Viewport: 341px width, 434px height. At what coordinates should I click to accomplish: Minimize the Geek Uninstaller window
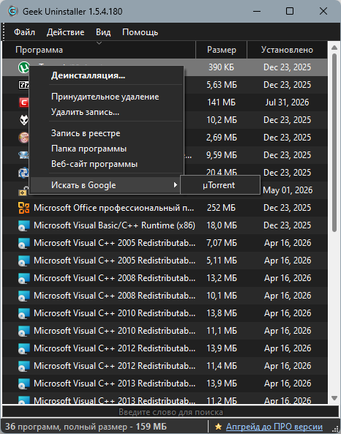point(257,12)
